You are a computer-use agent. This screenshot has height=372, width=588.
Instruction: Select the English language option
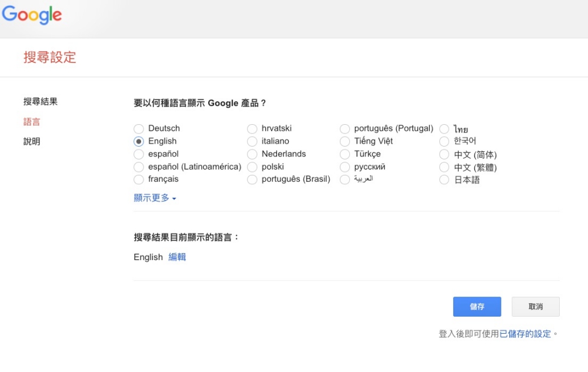pos(139,142)
